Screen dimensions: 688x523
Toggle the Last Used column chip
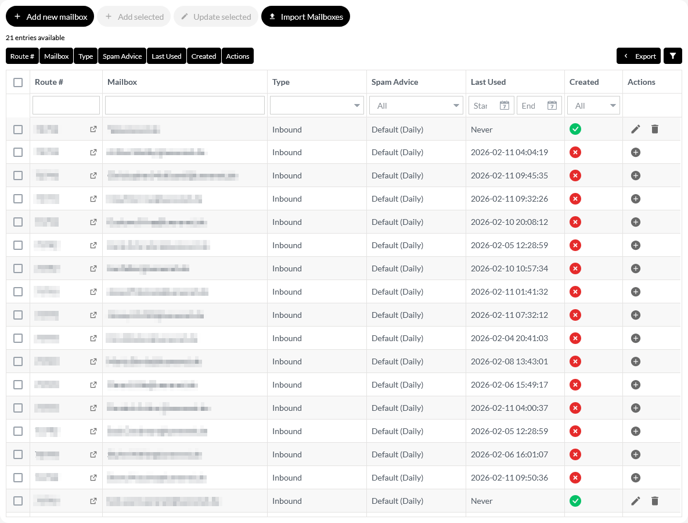167,56
